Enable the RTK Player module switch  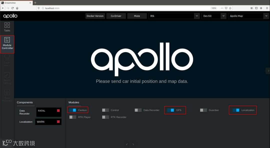(x=73, y=117)
